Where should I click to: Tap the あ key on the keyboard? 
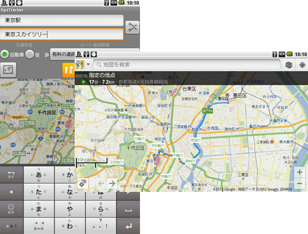point(38,175)
